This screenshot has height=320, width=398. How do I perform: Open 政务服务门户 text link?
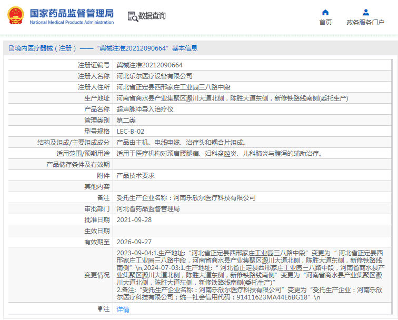click(x=365, y=23)
